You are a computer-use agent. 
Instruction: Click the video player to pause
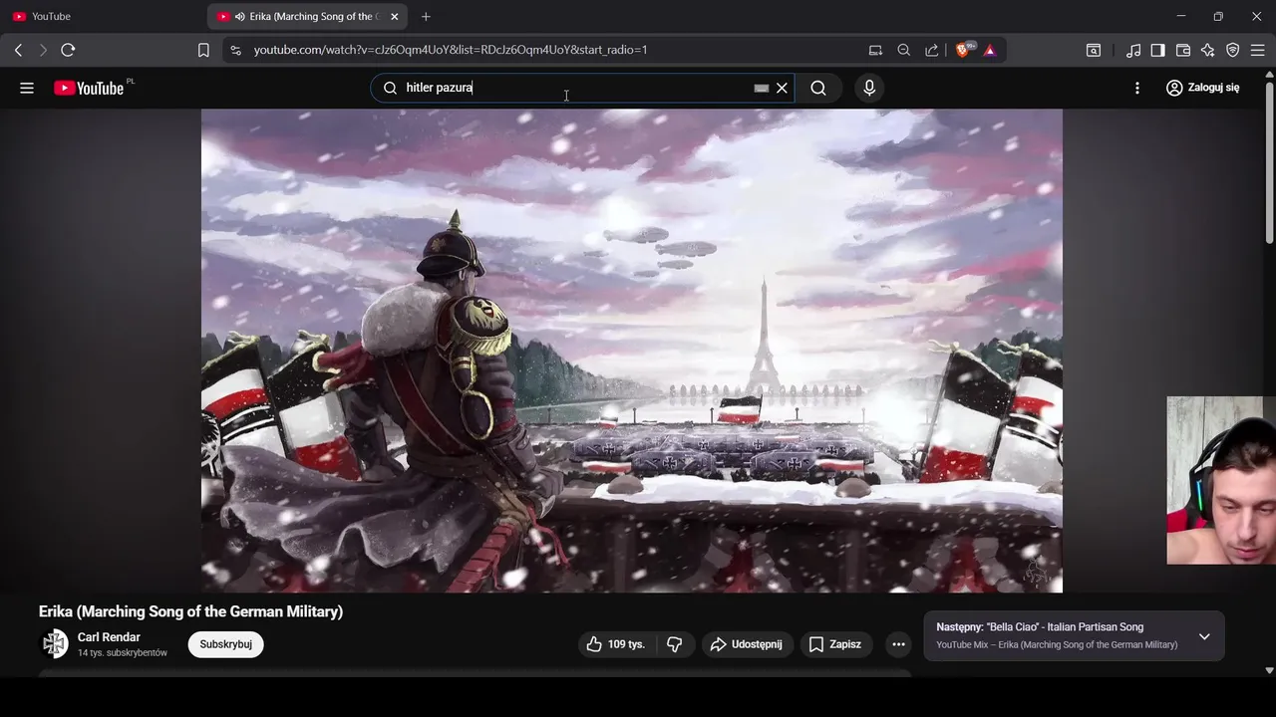click(632, 351)
